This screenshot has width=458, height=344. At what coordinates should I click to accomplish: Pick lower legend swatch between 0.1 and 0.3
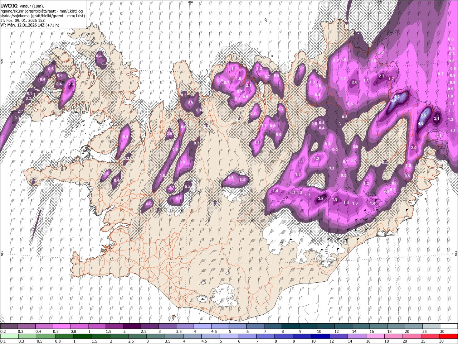[9, 336]
